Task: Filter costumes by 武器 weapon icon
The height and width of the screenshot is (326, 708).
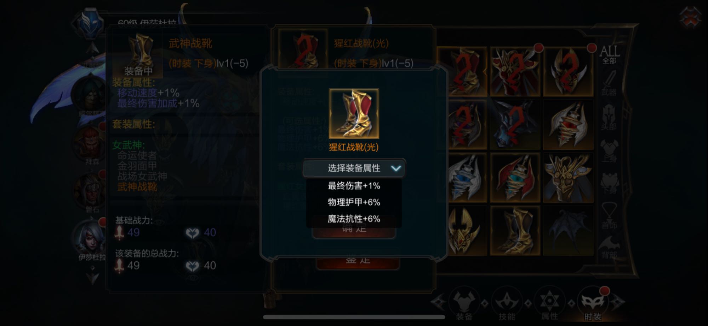Action: tap(609, 83)
